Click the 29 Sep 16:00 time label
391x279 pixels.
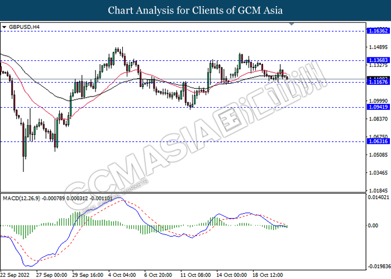88,275
